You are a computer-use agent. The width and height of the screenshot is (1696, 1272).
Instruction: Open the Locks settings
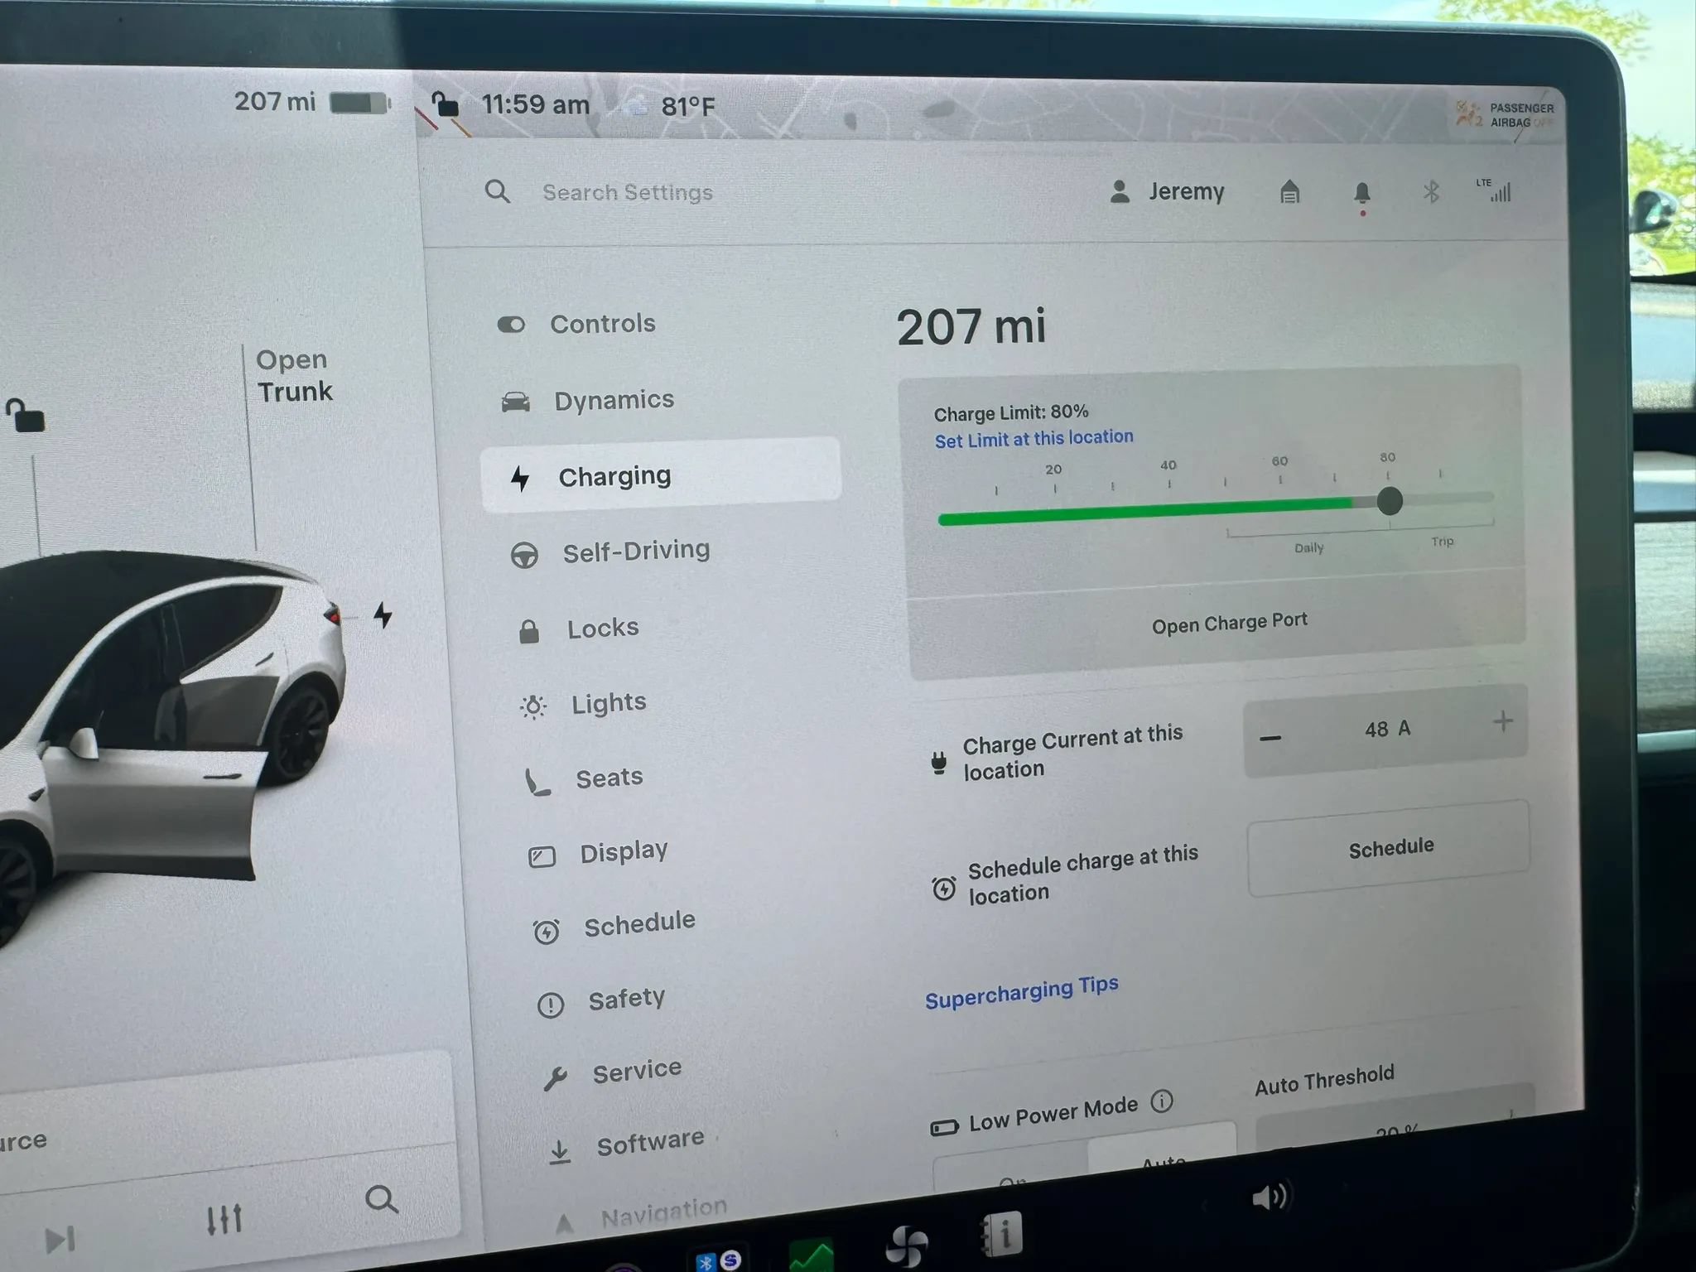point(603,629)
